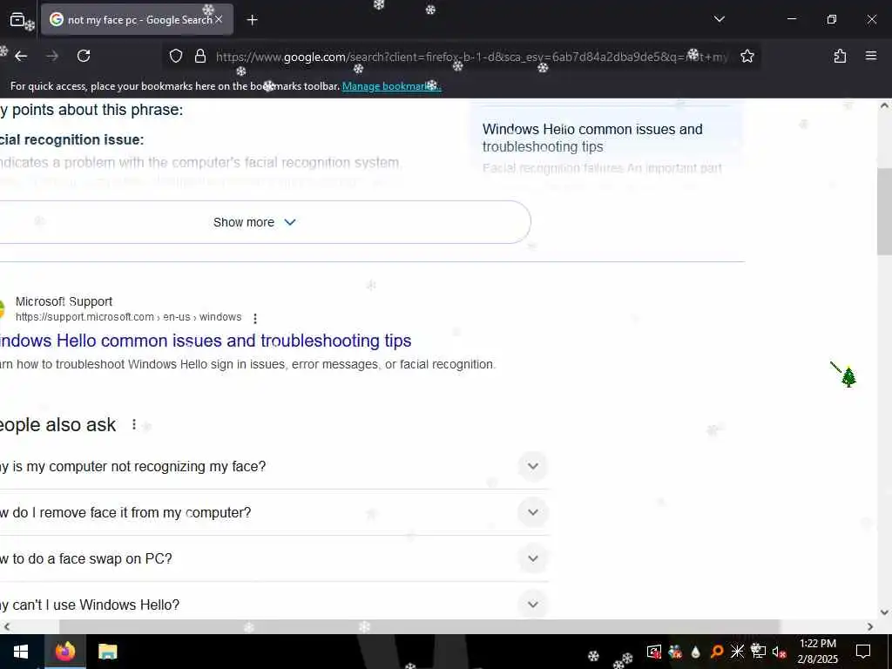Go back to the previous page

pyautogui.click(x=21, y=56)
